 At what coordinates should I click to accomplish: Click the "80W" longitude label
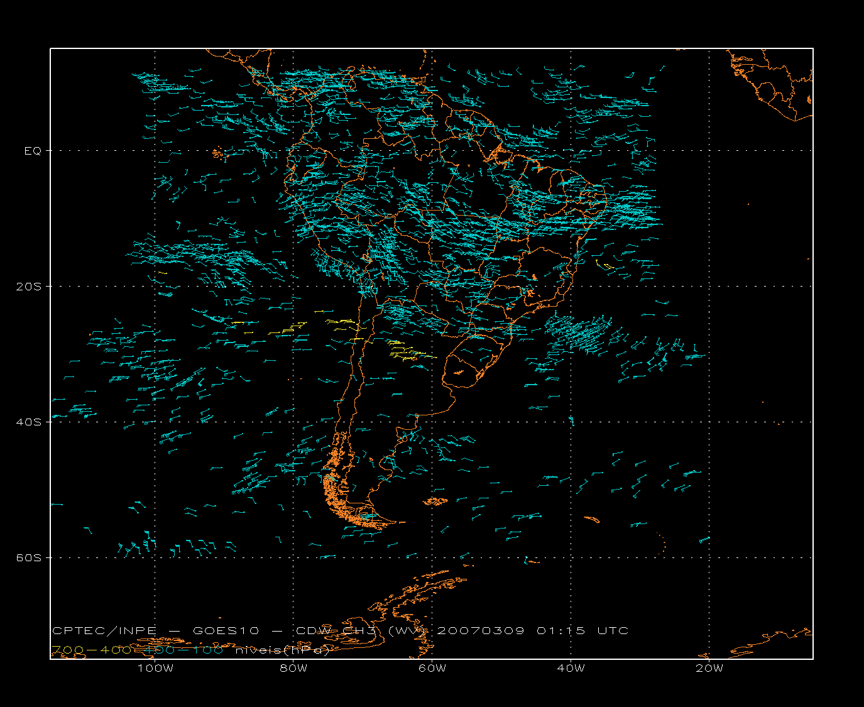tap(293, 668)
